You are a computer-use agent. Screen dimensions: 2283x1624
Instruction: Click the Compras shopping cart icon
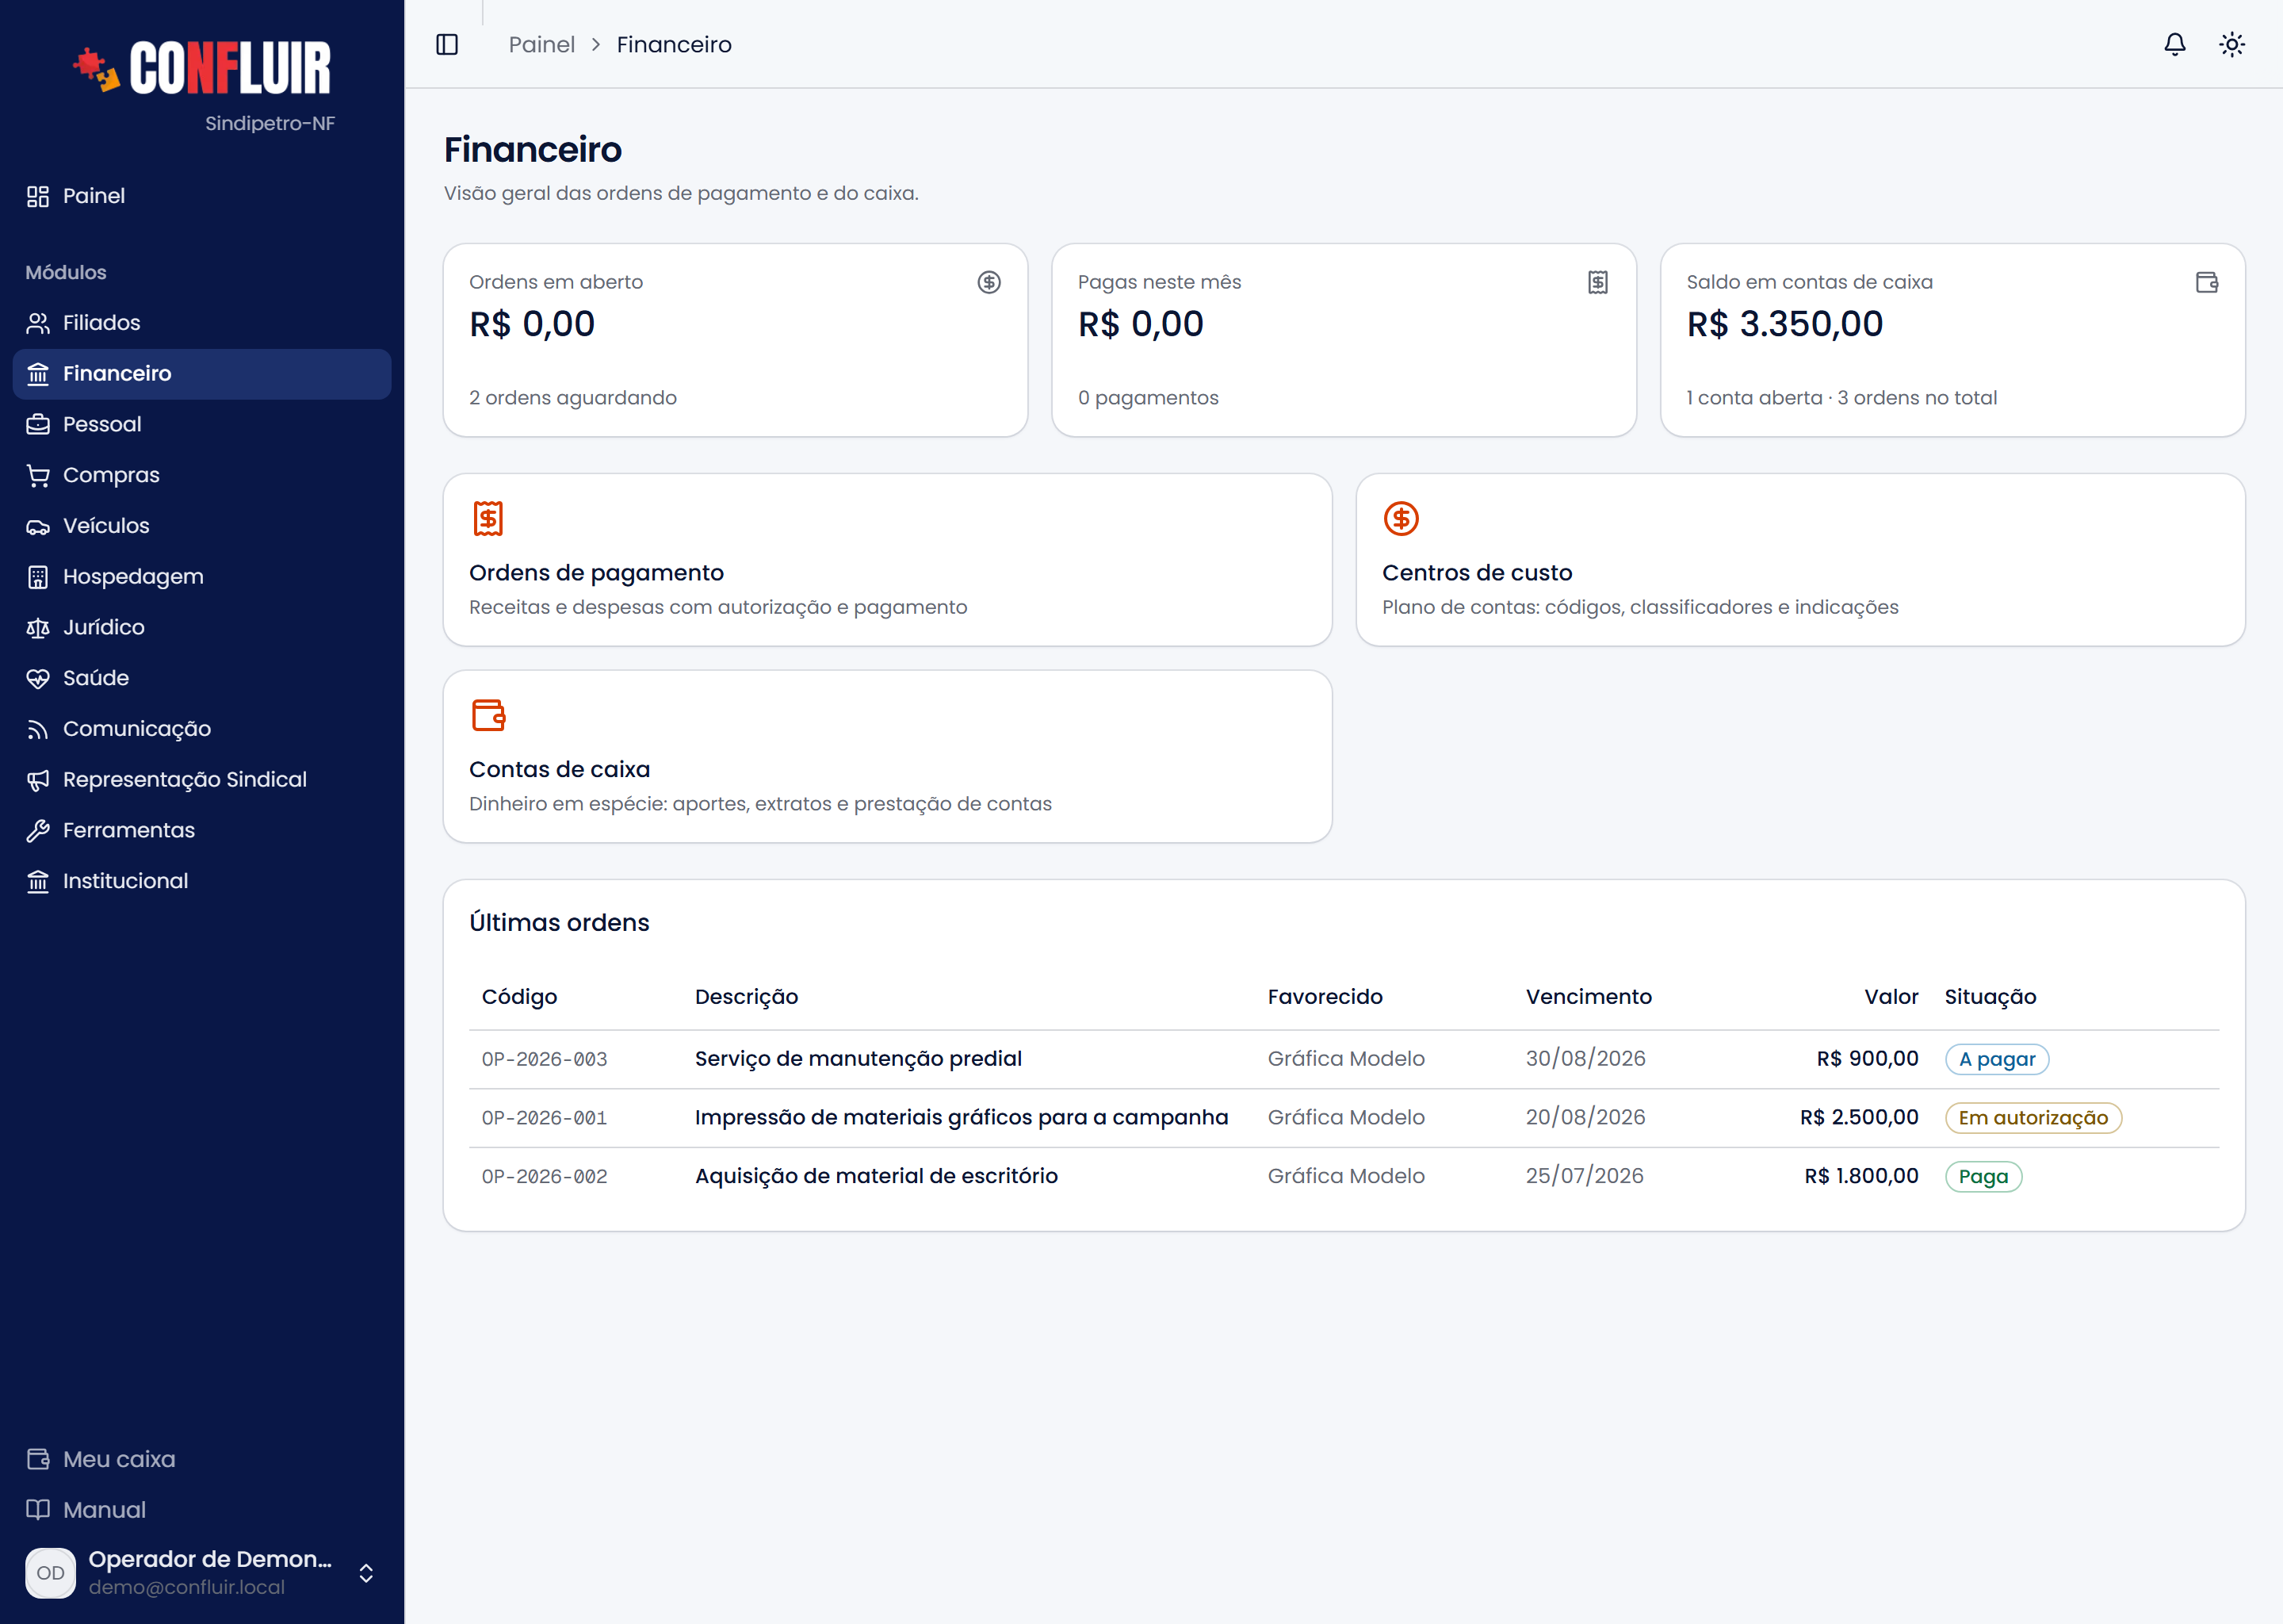(38, 475)
